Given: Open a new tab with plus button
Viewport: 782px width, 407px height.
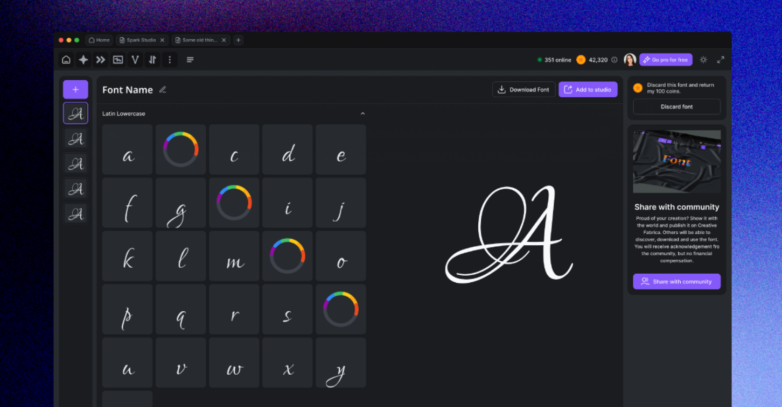Looking at the screenshot, I should point(239,40).
